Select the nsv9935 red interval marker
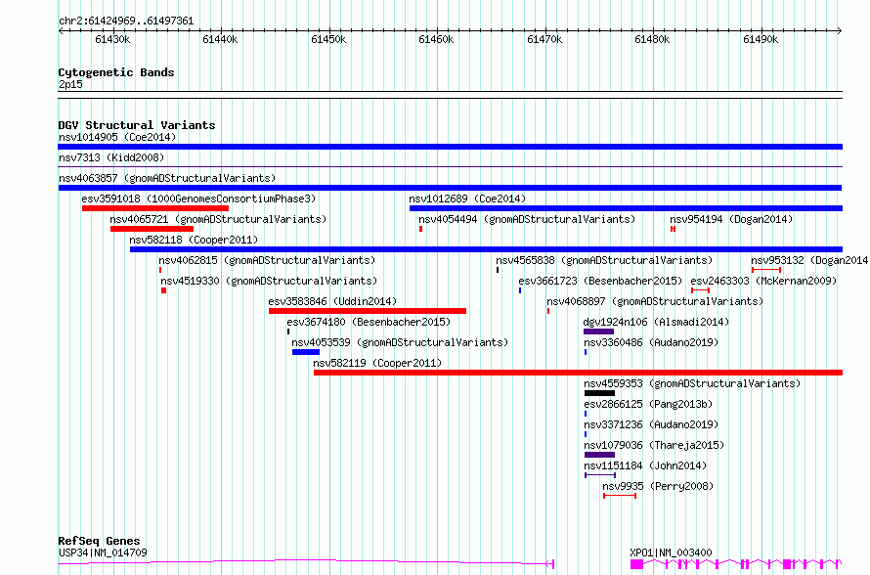Screen dimensions: 870x575 click(x=620, y=496)
